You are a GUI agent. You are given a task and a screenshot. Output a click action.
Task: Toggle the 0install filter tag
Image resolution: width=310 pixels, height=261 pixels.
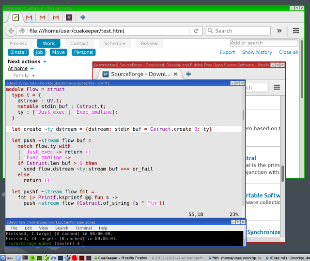point(18,52)
